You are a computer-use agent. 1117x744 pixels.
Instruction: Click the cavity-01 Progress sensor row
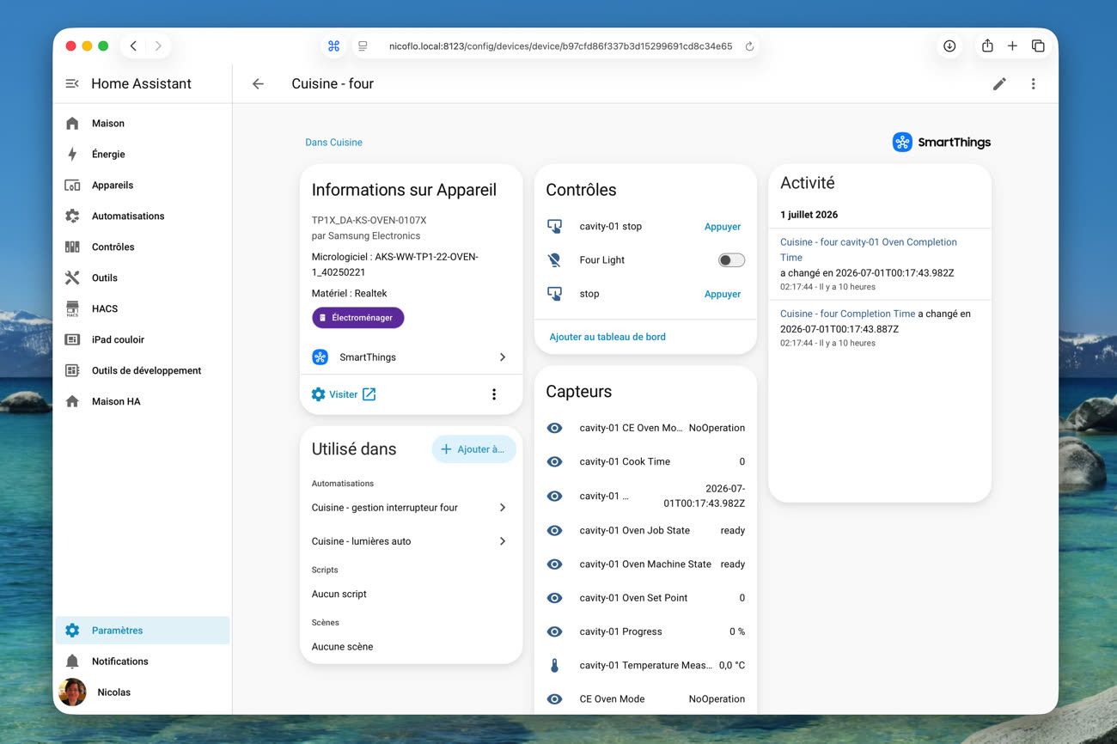[645, 631]
